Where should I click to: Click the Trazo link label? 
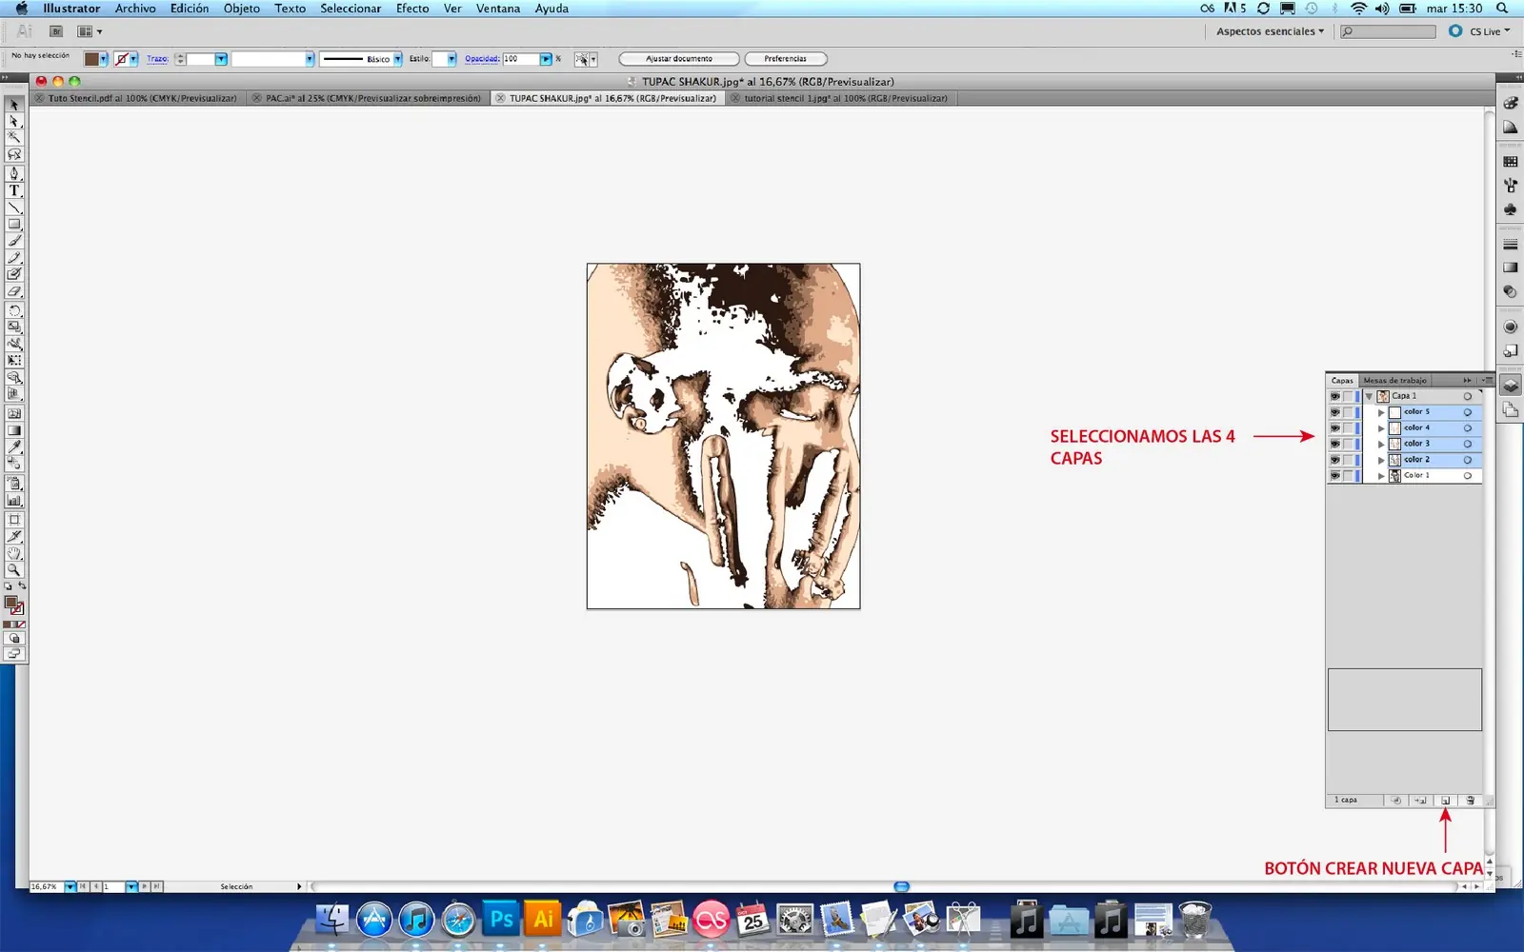157,59
